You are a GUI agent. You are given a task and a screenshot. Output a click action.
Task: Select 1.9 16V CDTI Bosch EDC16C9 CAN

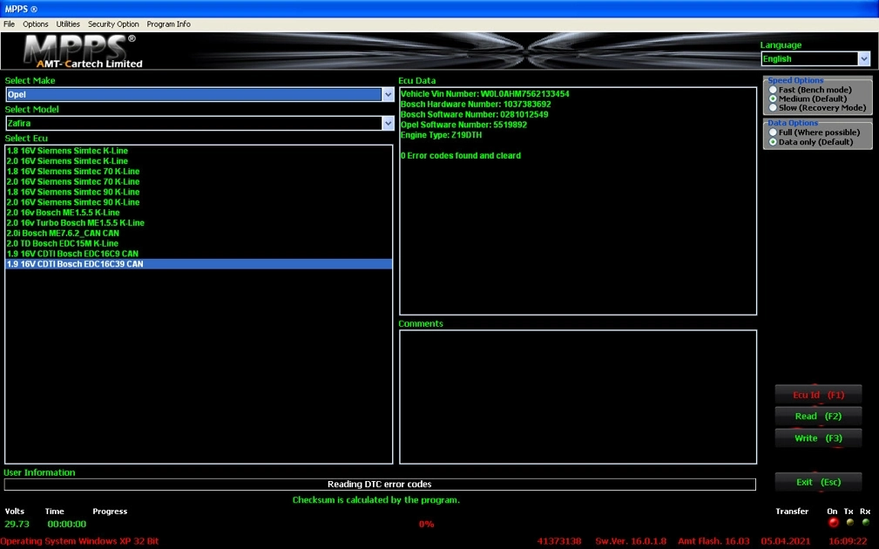click(x=199, y=254)
